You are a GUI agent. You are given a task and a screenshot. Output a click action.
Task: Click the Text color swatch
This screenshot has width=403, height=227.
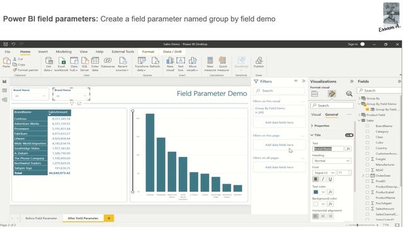pos(316,192)
